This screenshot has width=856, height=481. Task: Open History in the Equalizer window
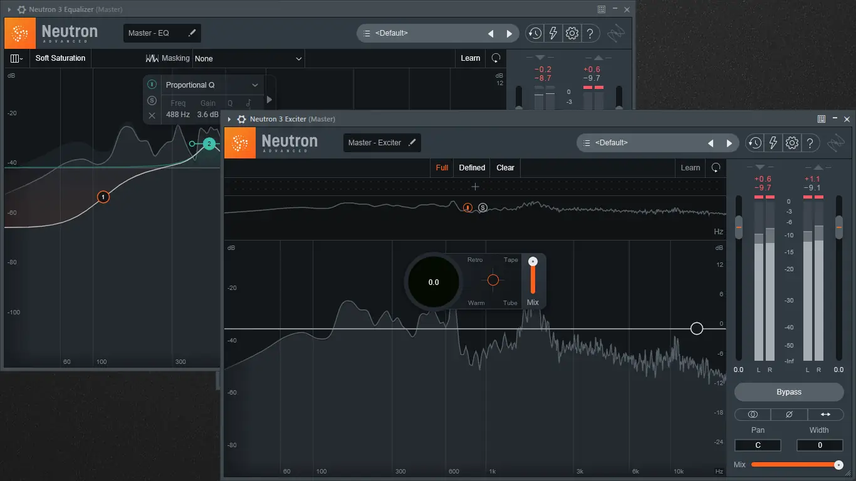pos(535,33)
